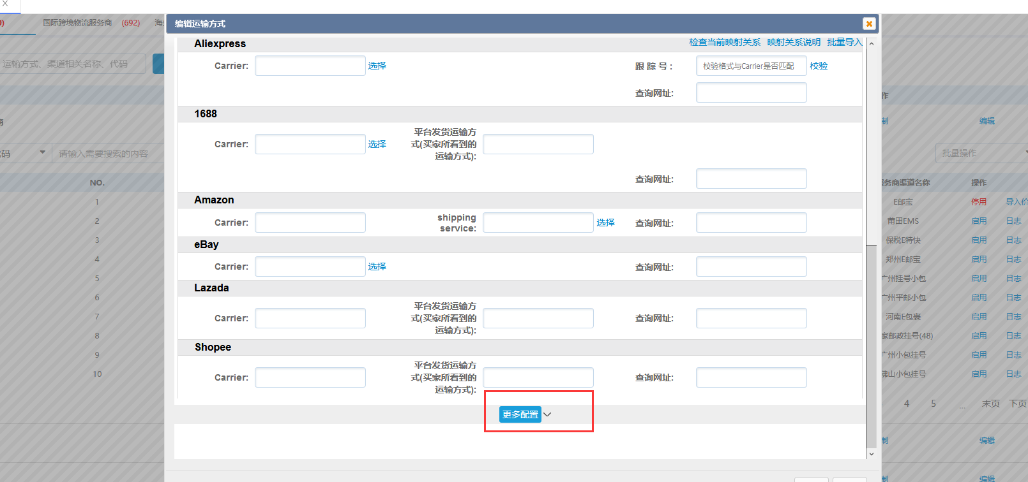Open the 批量操作 dropdown

980,153
